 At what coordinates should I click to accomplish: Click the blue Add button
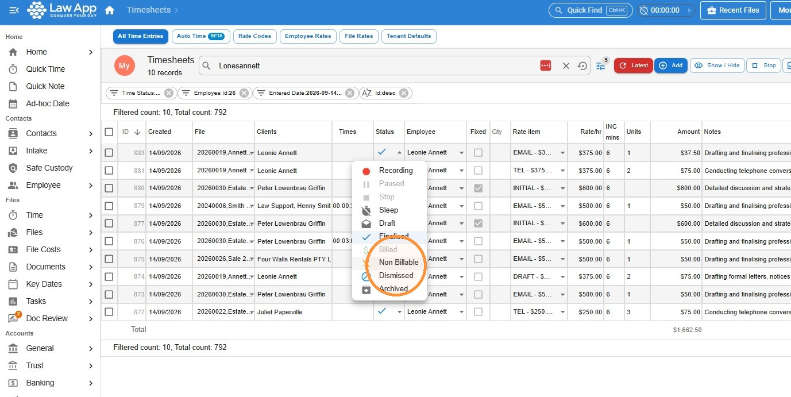670,65
